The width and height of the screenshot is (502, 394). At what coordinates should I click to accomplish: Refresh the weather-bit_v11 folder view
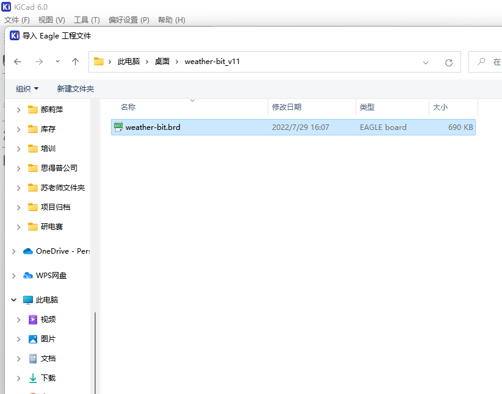pyautogui.click(x=449, y=62)
